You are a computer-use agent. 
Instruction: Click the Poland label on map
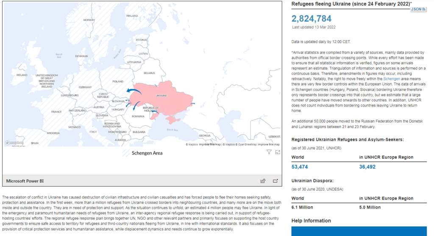point(118,82)
